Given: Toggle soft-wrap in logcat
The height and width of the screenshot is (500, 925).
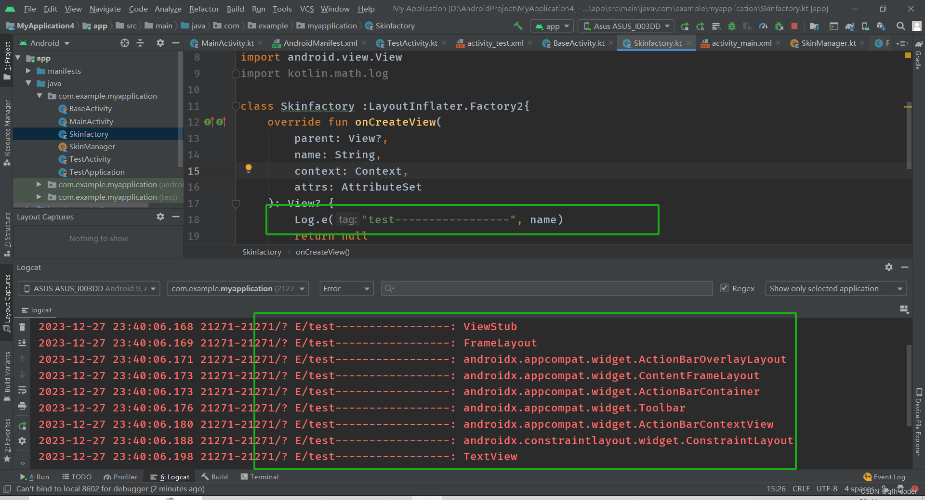Looking at the screenshot, I should [22, 390].
